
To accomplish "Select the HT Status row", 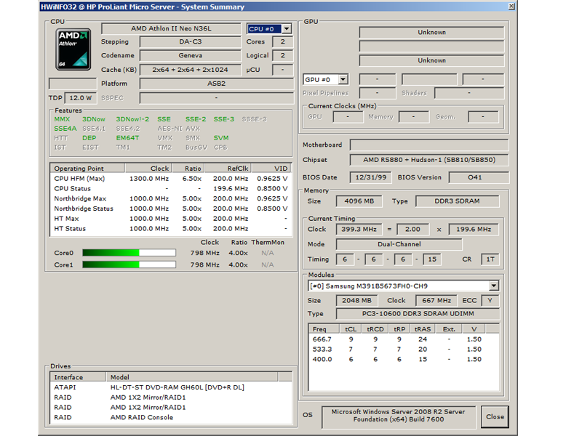I will point(171,228).
